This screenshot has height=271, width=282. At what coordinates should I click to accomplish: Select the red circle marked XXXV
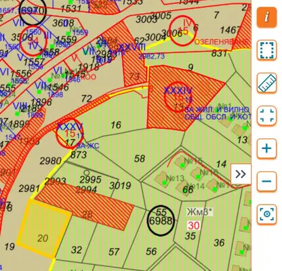(70, 133)
